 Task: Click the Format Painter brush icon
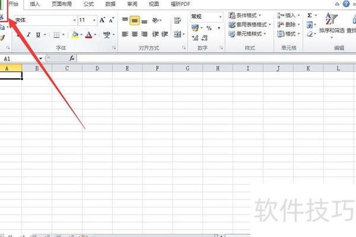click(x=2, y=38)
